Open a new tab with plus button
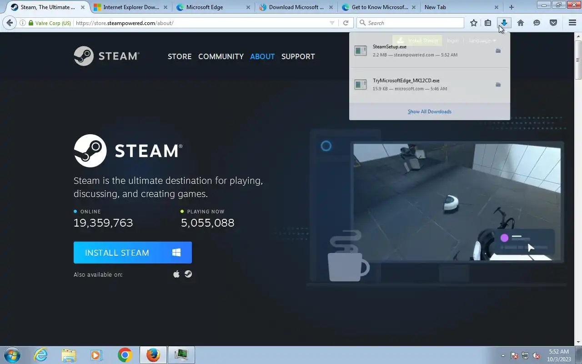 pos(512,7)
